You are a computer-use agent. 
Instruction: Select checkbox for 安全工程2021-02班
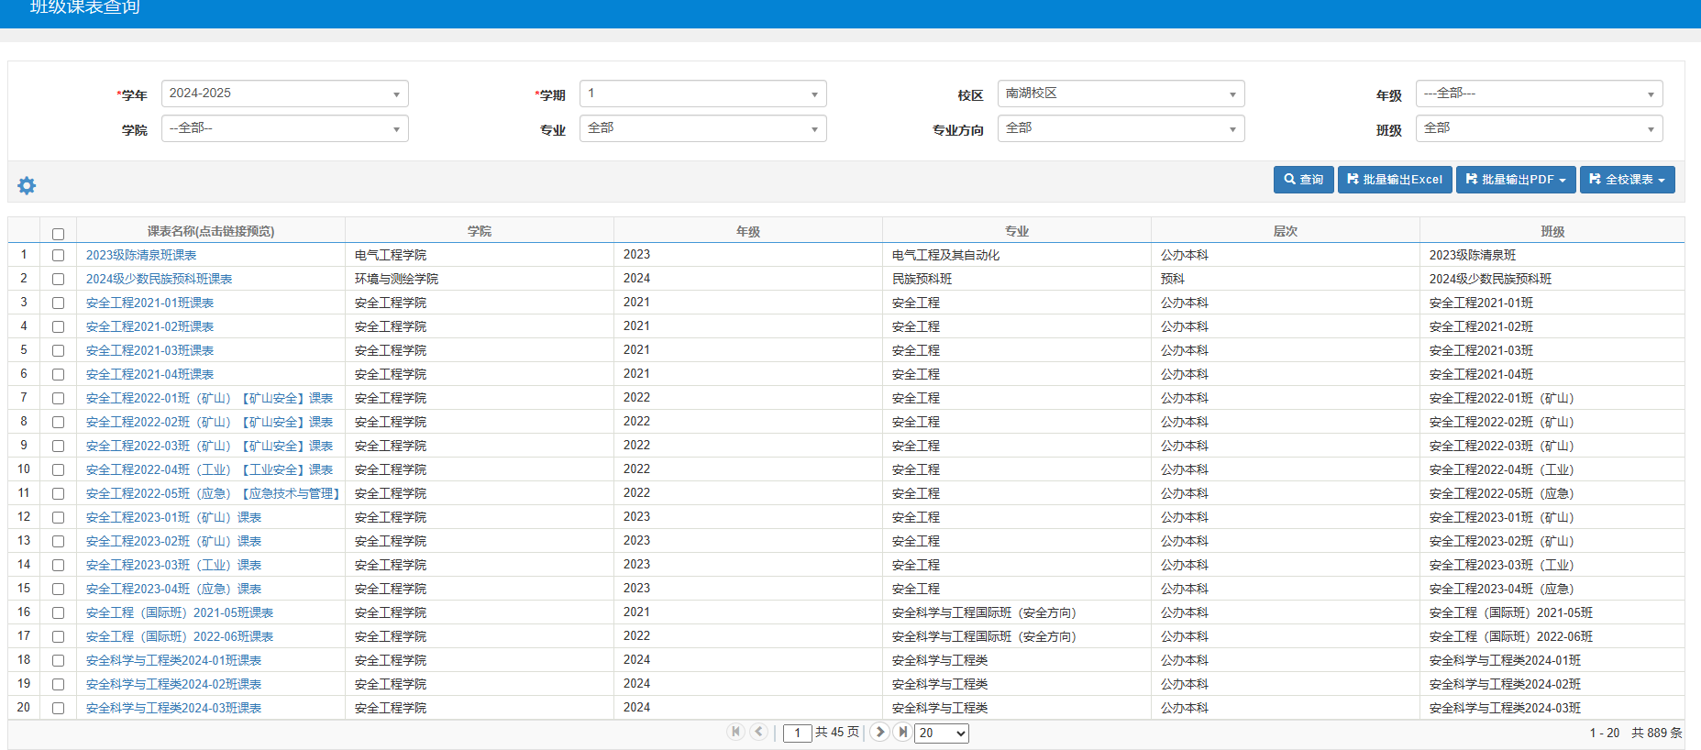(x=58, y=326)
